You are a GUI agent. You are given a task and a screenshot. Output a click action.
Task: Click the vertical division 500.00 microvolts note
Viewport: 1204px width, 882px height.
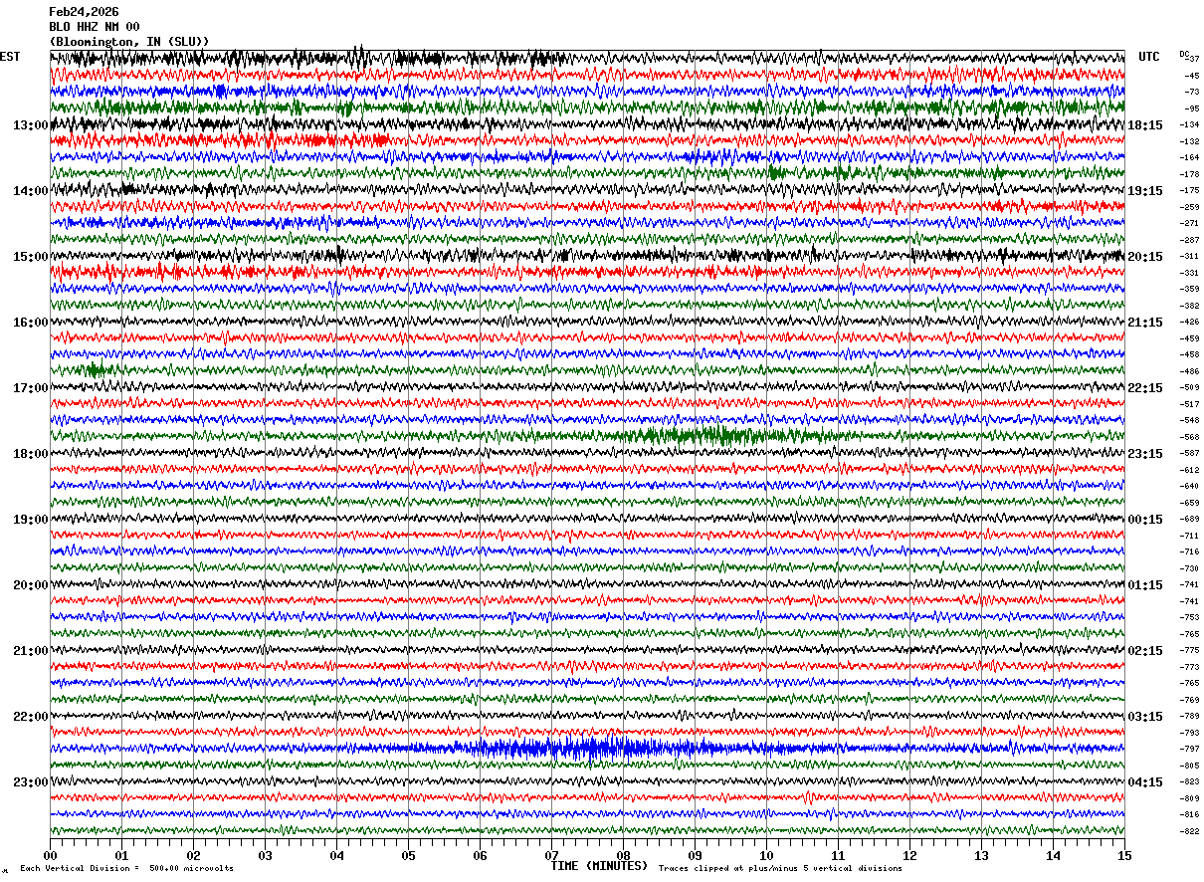click(126, 869)
